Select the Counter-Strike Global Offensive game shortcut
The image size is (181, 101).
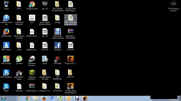tap(70, 88)
